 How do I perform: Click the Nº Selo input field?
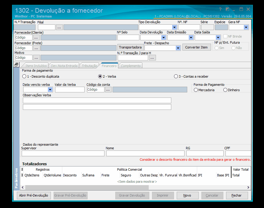pyautogui.click(x=128, y=38)
